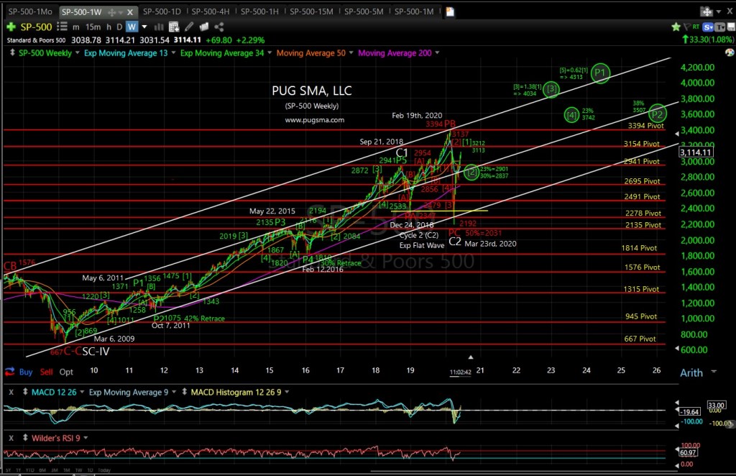Click the 60.97 RSI value label
Screen dimensions: 736x476
point(688,452)
